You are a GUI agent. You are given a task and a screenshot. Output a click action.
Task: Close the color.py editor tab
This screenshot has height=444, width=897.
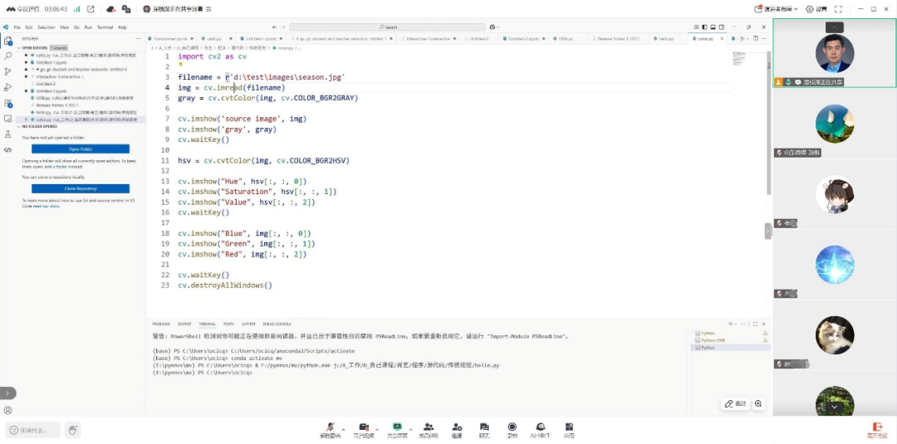[722, 39]
